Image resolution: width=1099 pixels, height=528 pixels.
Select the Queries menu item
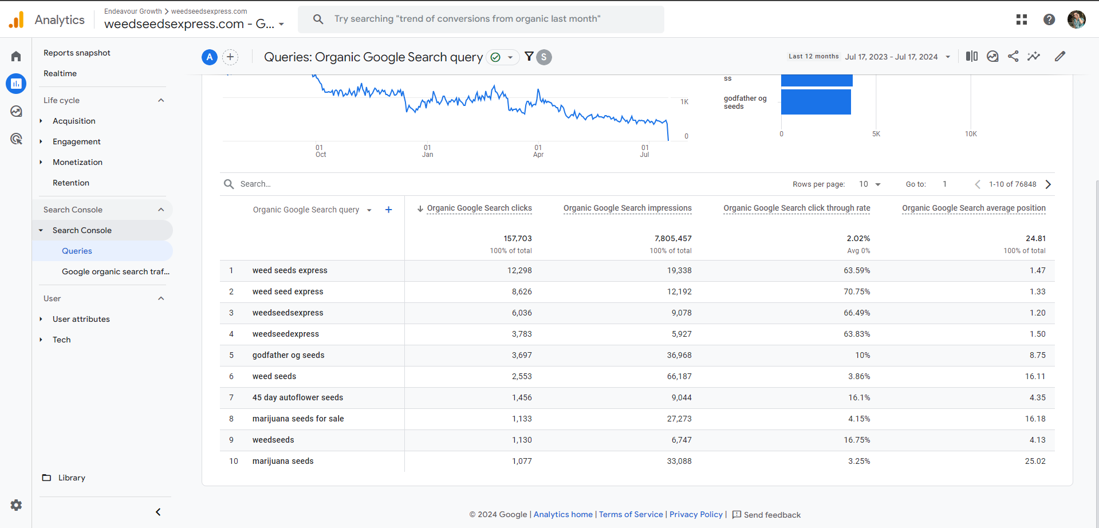[77, 251]
